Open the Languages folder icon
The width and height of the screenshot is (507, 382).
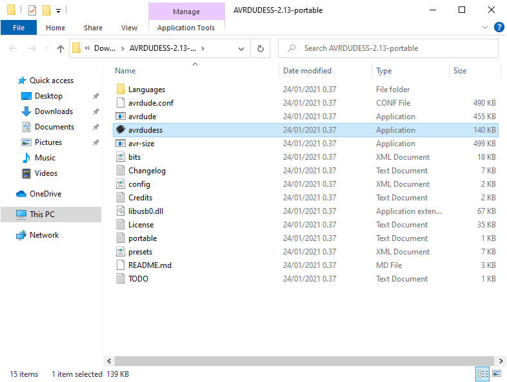click(x=120, y=89)
